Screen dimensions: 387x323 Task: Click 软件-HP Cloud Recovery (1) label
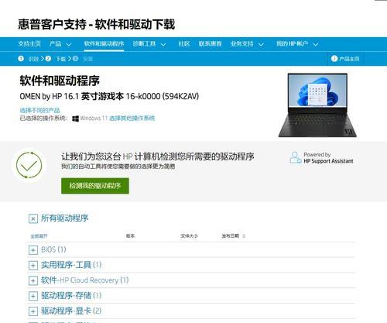[x=85, y=280]
